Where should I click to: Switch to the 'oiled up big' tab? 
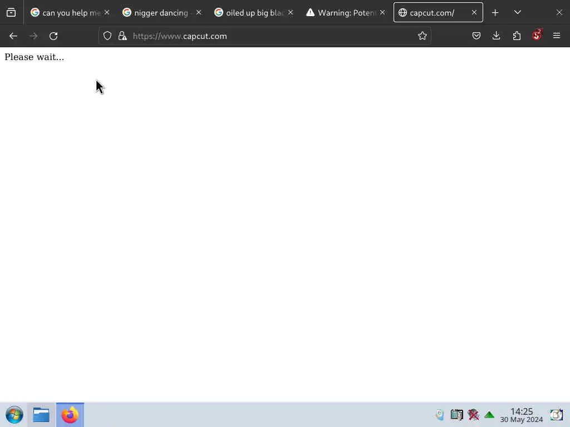point(254,13)
